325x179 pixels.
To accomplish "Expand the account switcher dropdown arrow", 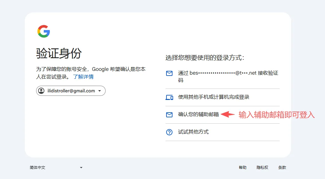I will coord(100,91).
